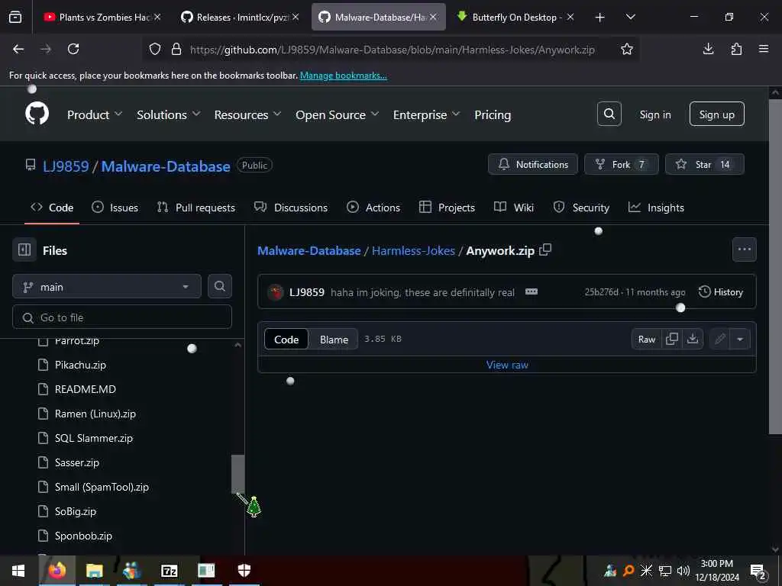
Task: Click the volume speaker tray icon
Action: [683, 571]
